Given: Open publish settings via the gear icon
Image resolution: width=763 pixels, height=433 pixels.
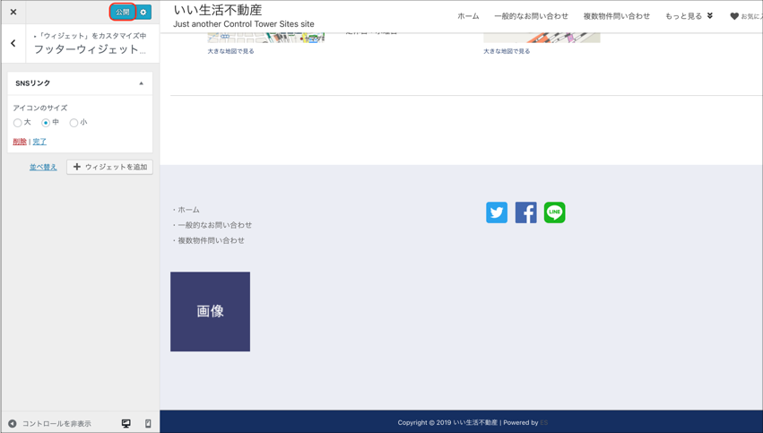Looking at the screenshot, I should click(143, 13).
